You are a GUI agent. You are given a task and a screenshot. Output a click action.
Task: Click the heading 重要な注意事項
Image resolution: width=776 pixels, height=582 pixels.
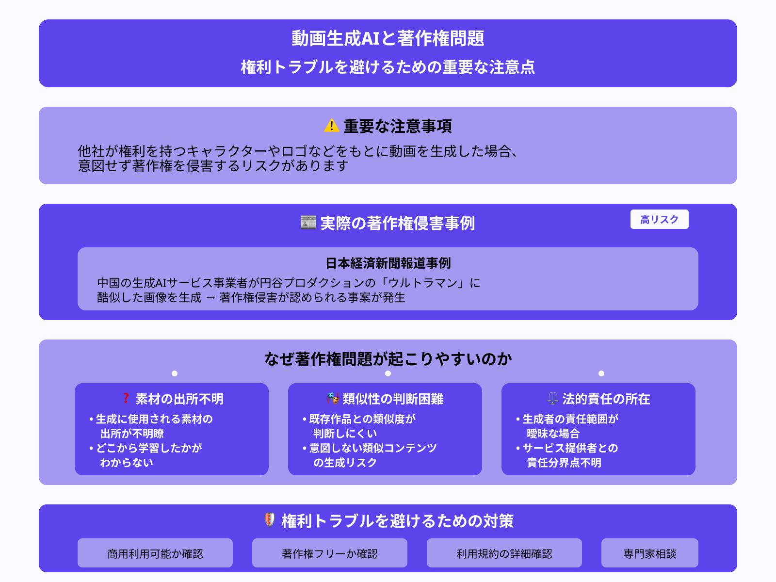coord(398,126)
